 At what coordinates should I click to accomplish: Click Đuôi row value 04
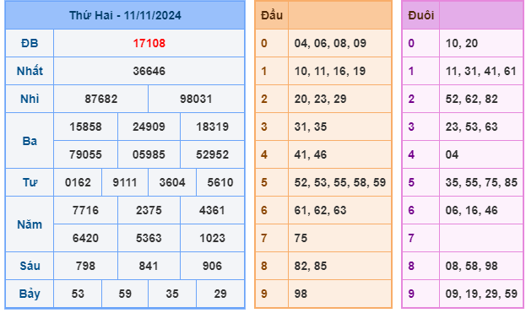coord(453,154)
